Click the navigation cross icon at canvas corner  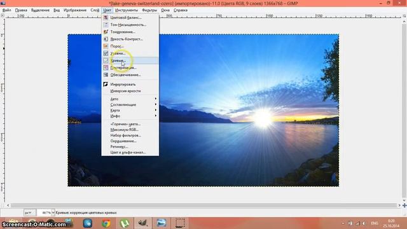404,205
